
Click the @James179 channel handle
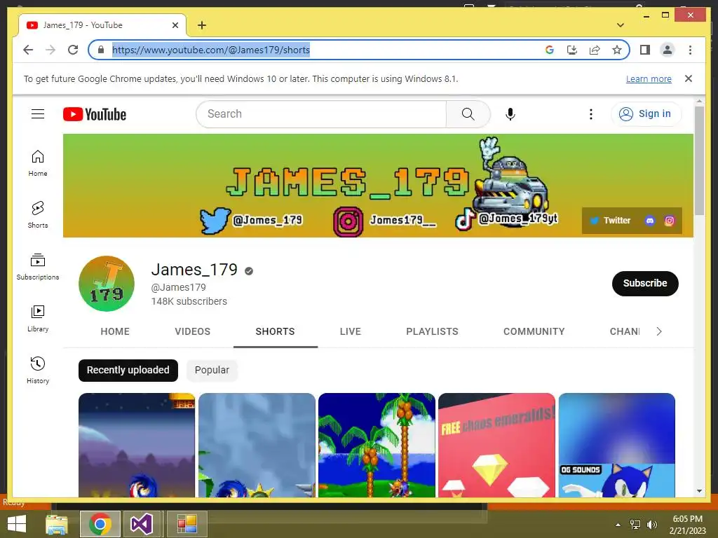pos(179,287)
